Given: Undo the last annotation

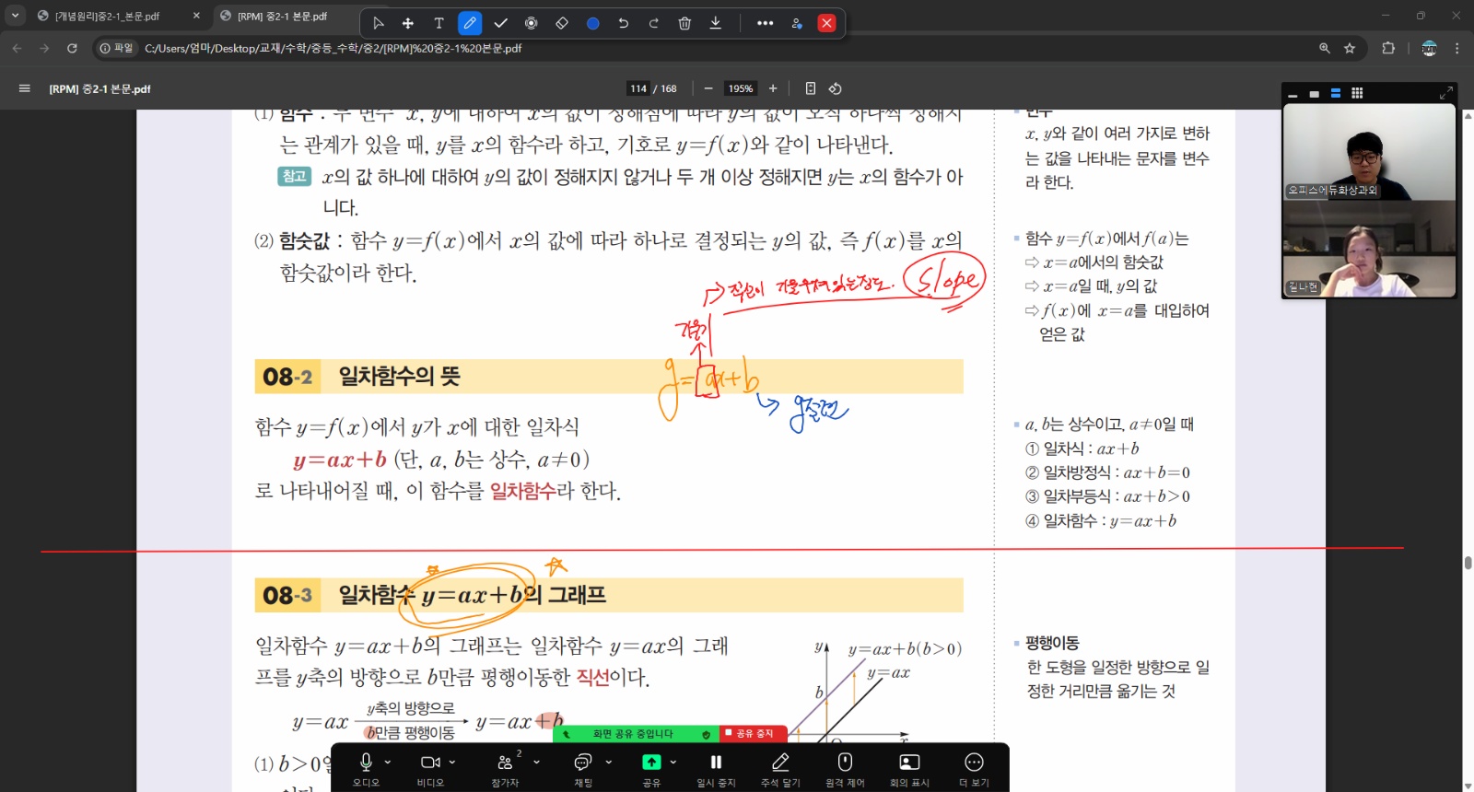Looking at the screenshot, I should [x=624, y=23].
